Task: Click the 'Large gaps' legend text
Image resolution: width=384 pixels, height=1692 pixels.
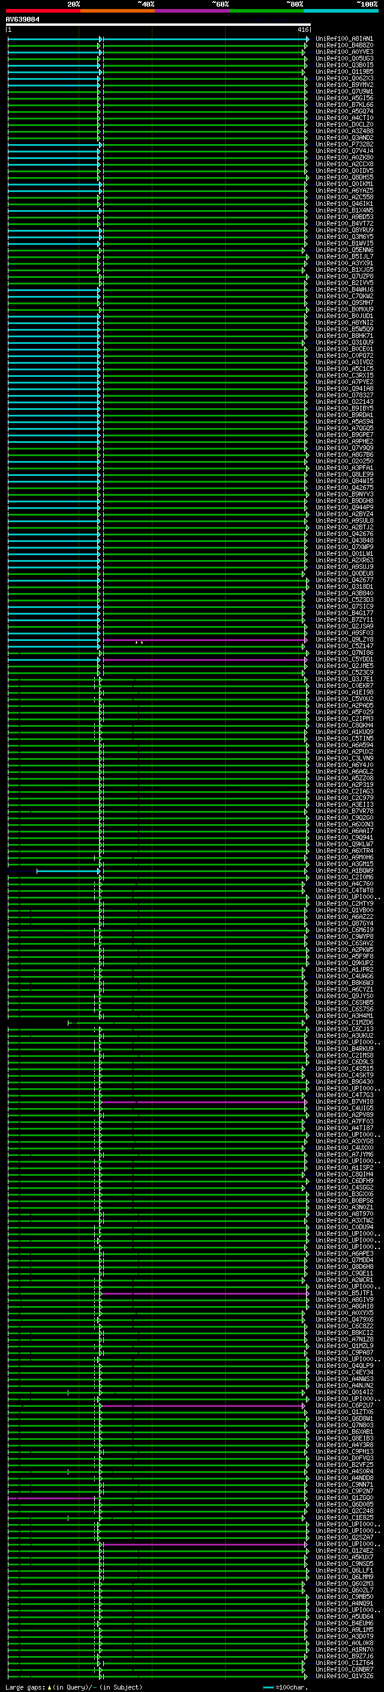Action: [x=25, y=1687]
